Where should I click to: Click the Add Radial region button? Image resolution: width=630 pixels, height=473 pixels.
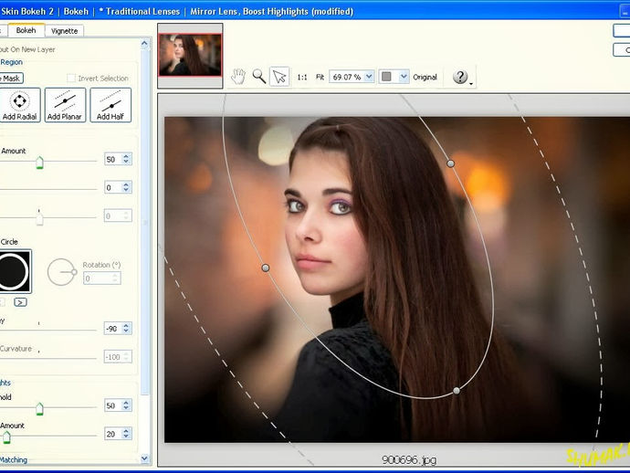pyautogui.click(x=19, y=105)
